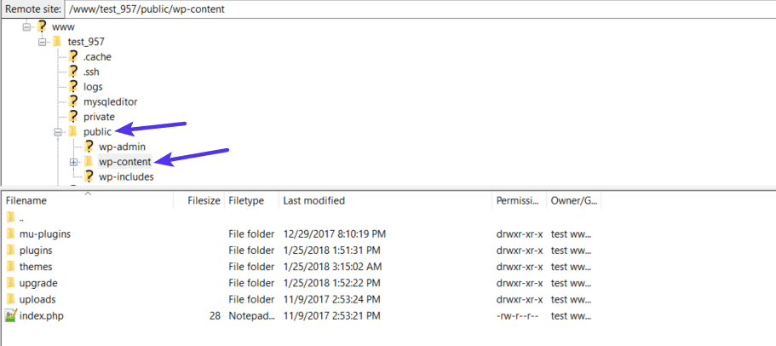Click the mu-plugins folder icon

(x=10, y=234)
